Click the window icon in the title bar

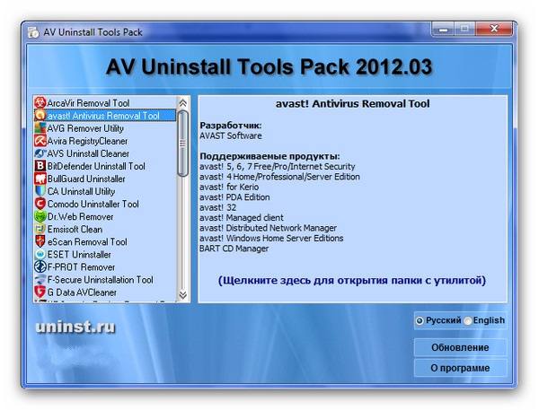point(32,33)
